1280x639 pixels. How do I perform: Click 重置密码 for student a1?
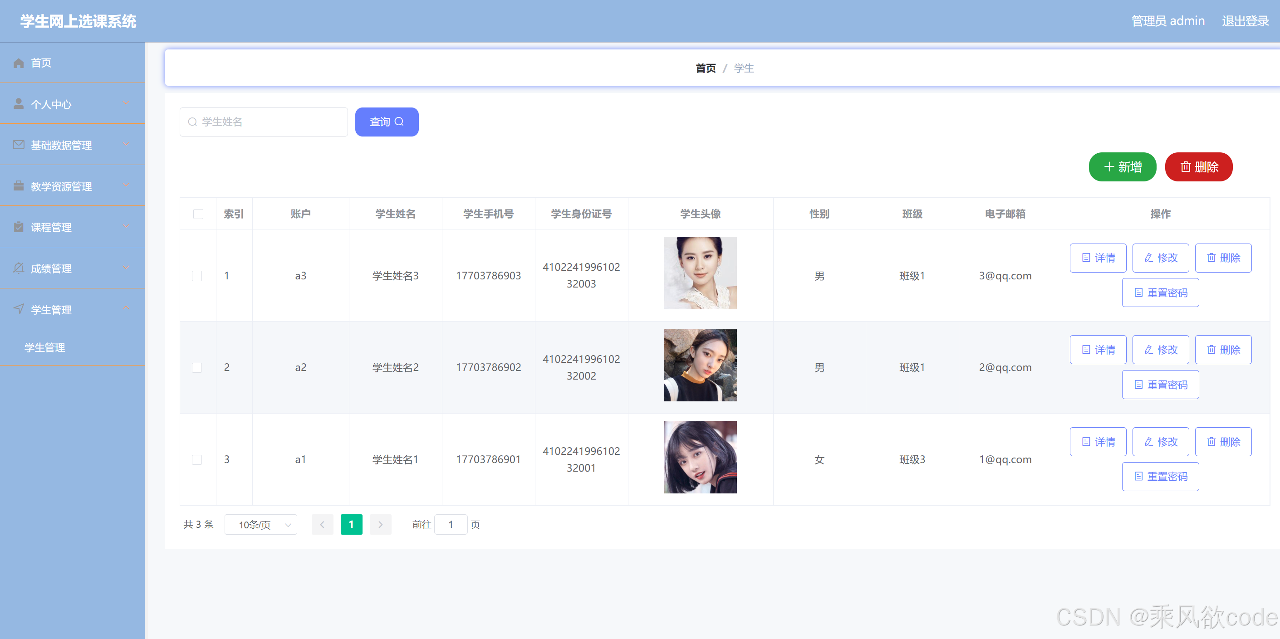click(x=1160, y=476)
